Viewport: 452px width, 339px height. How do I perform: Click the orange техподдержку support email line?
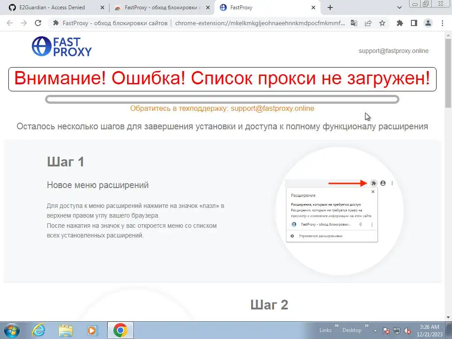(222, 109)
